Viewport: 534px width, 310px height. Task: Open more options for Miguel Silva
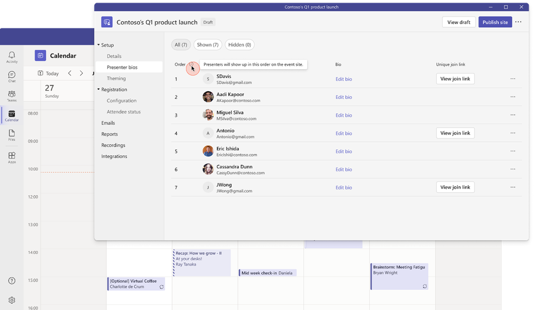coord(513,115)
